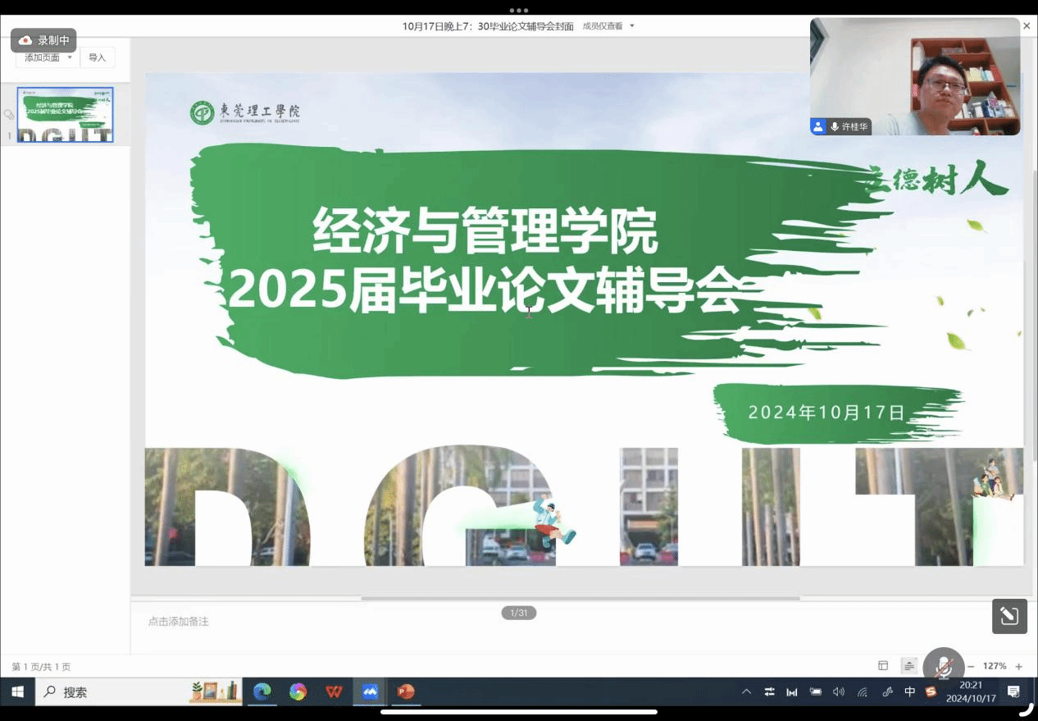Viewport: 1038px width, 721px height.
Task: Open Microsoft Edge from the taskbar
Action: coord(262,692)
